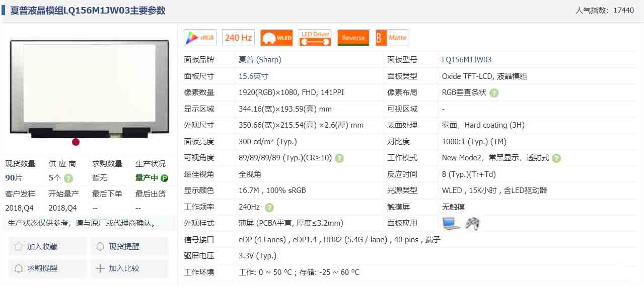
Task: Click the bell icon for 现货提醒
Action: [x=100, y=246]
